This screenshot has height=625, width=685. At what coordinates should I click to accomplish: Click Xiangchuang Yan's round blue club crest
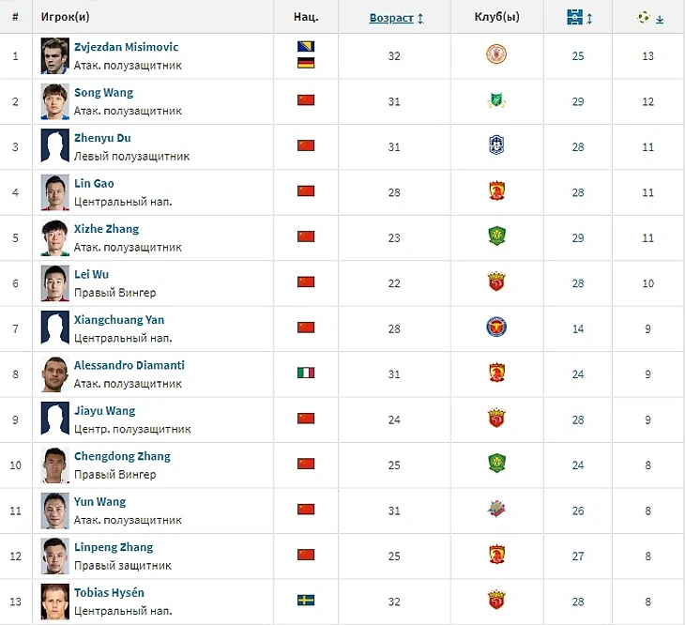[496, 328]
